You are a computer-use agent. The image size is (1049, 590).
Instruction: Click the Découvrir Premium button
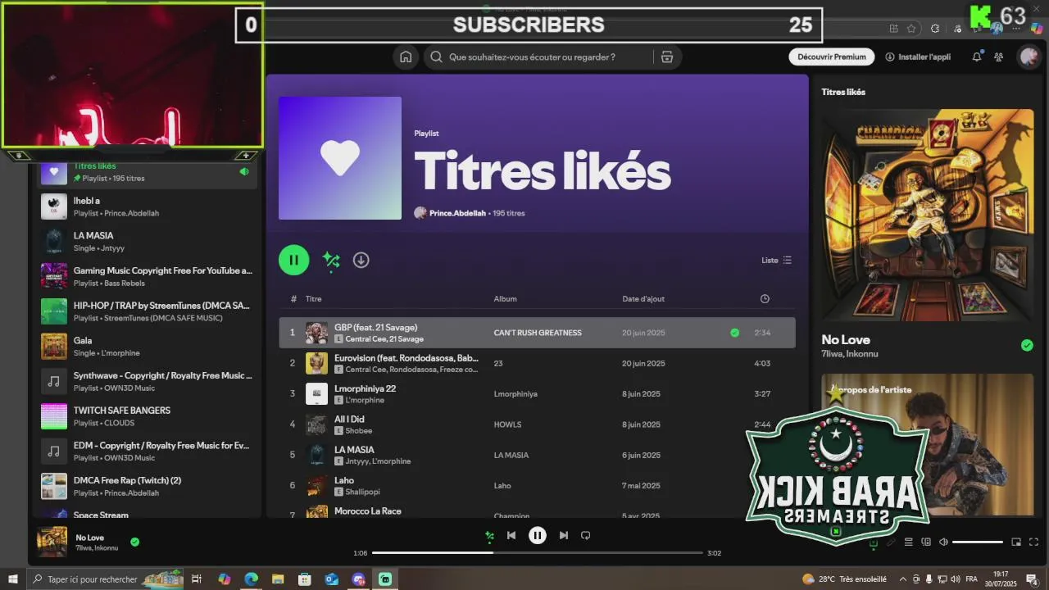pyautogui.click(x=832, y=57)
